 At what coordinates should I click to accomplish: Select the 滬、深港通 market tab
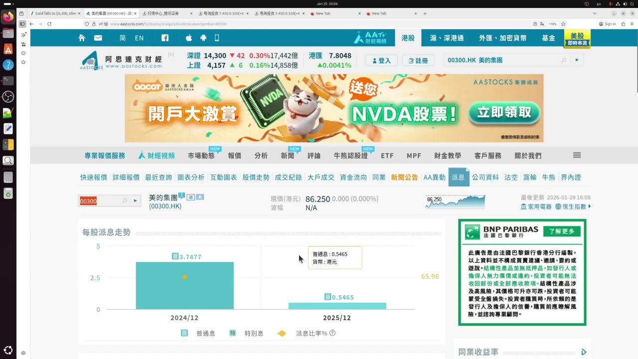point(447,38)
